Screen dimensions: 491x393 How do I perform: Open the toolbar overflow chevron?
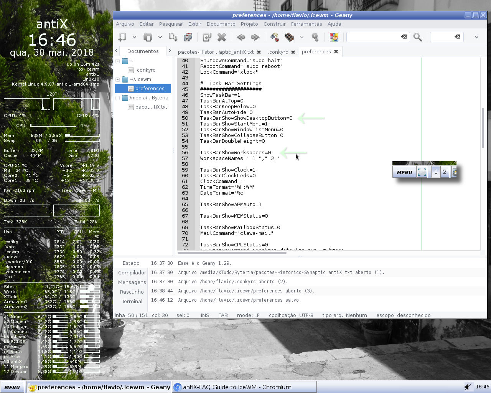(476, 37)
